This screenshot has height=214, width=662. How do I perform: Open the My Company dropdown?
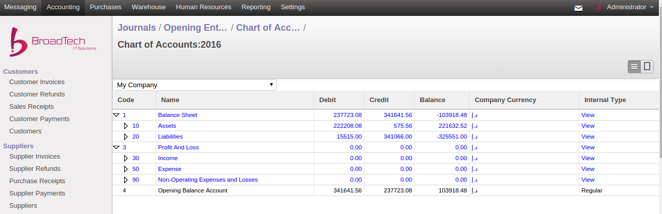(x=194, y=85)
